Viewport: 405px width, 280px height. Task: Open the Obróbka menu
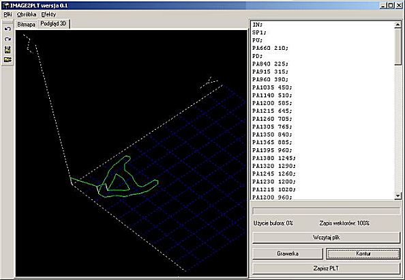tap(27, 14)
